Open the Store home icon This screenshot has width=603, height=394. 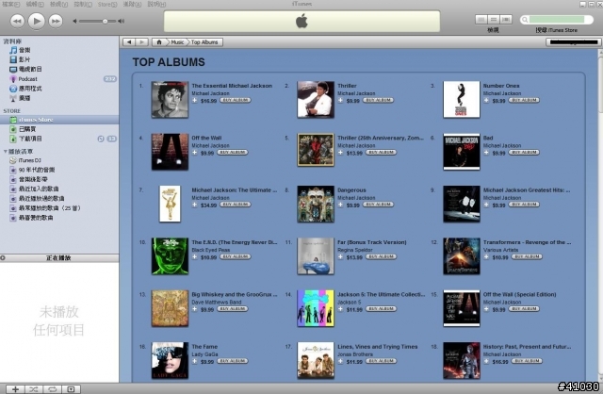click(x=159, y=41)
